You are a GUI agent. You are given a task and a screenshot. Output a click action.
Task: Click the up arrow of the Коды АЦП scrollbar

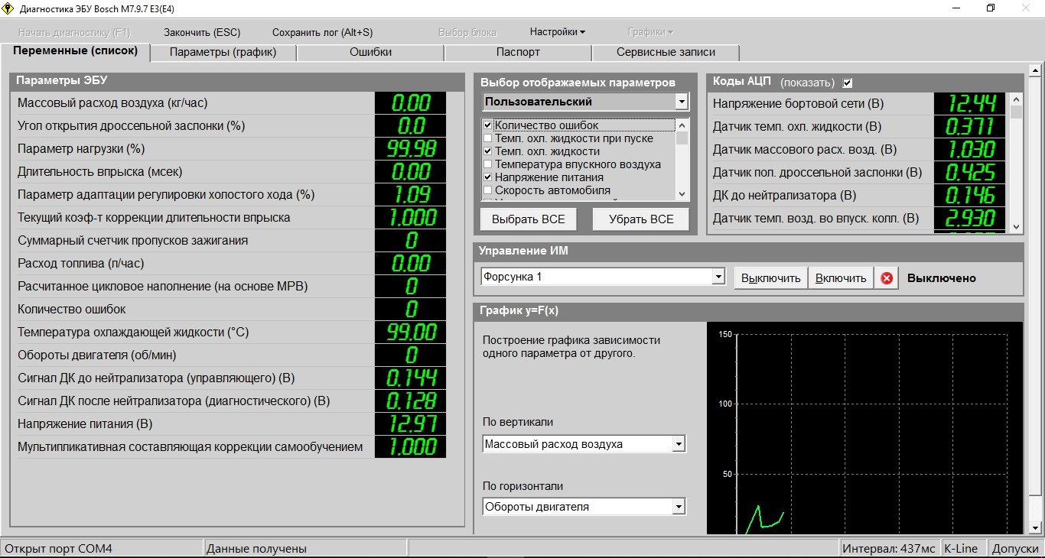click(1017, 99)
